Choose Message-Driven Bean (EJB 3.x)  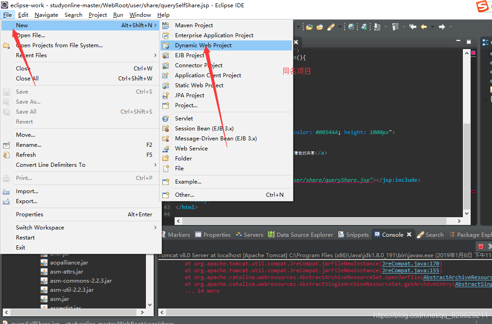pos(226,138)
